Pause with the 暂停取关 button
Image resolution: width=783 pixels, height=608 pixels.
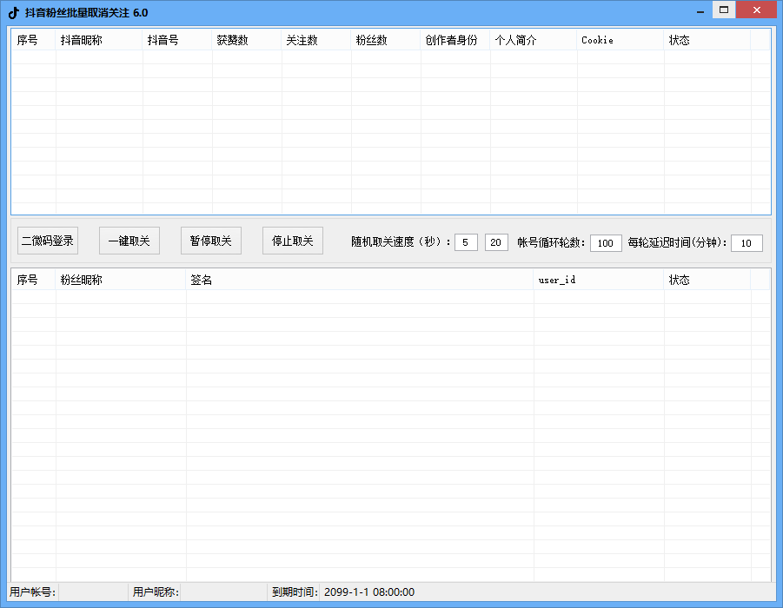211,241
